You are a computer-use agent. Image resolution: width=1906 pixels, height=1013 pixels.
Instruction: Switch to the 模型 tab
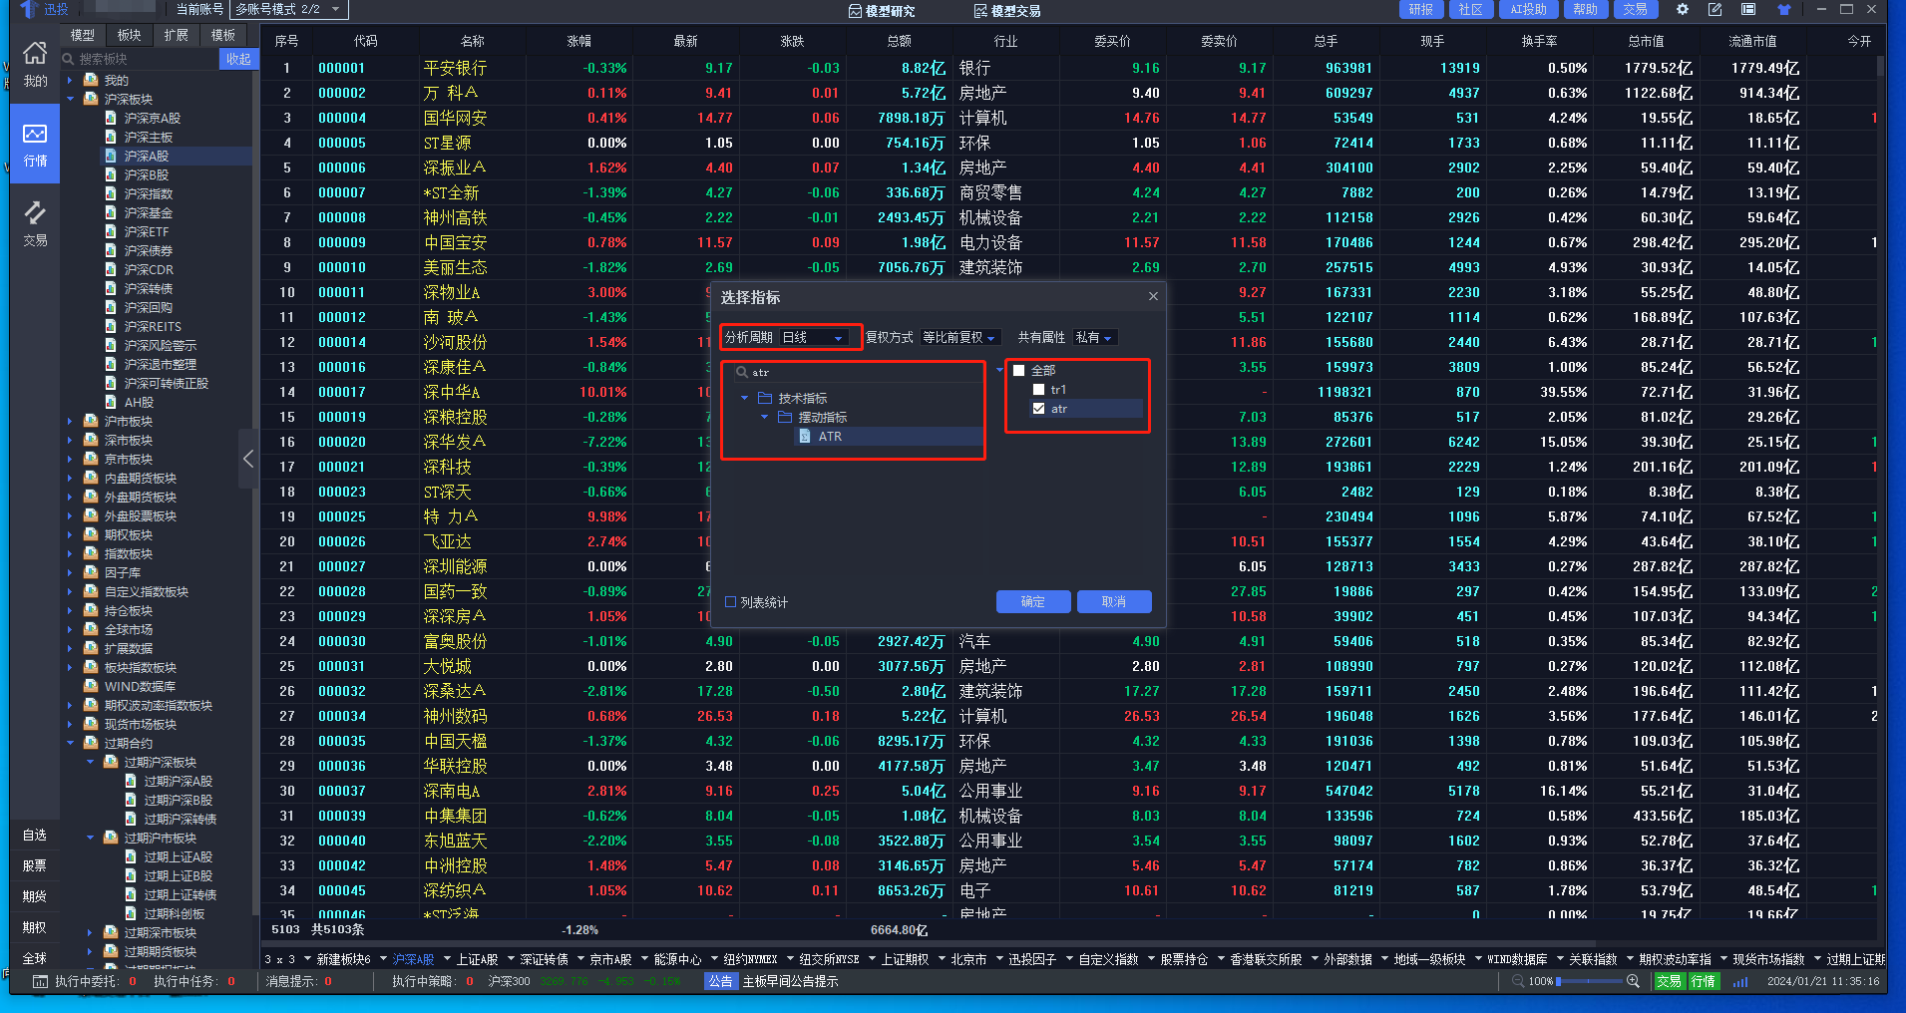83,35
